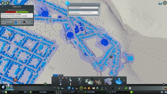Click the population count 84 712
167x94 pixels.
[x=114, y=92]
